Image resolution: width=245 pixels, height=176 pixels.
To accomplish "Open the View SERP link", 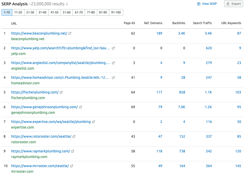I will tap(207, 4).
